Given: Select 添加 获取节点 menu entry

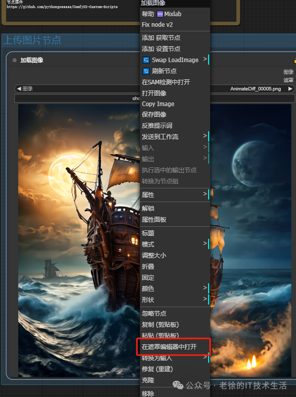Looking at the screenshot, I should pyautogui.click(x=175, y=38).
